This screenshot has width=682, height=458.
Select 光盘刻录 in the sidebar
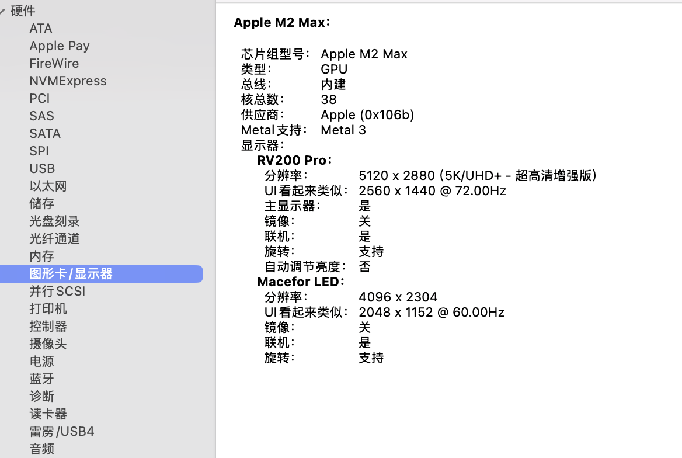pyautogui.click(x=54, y=221)
